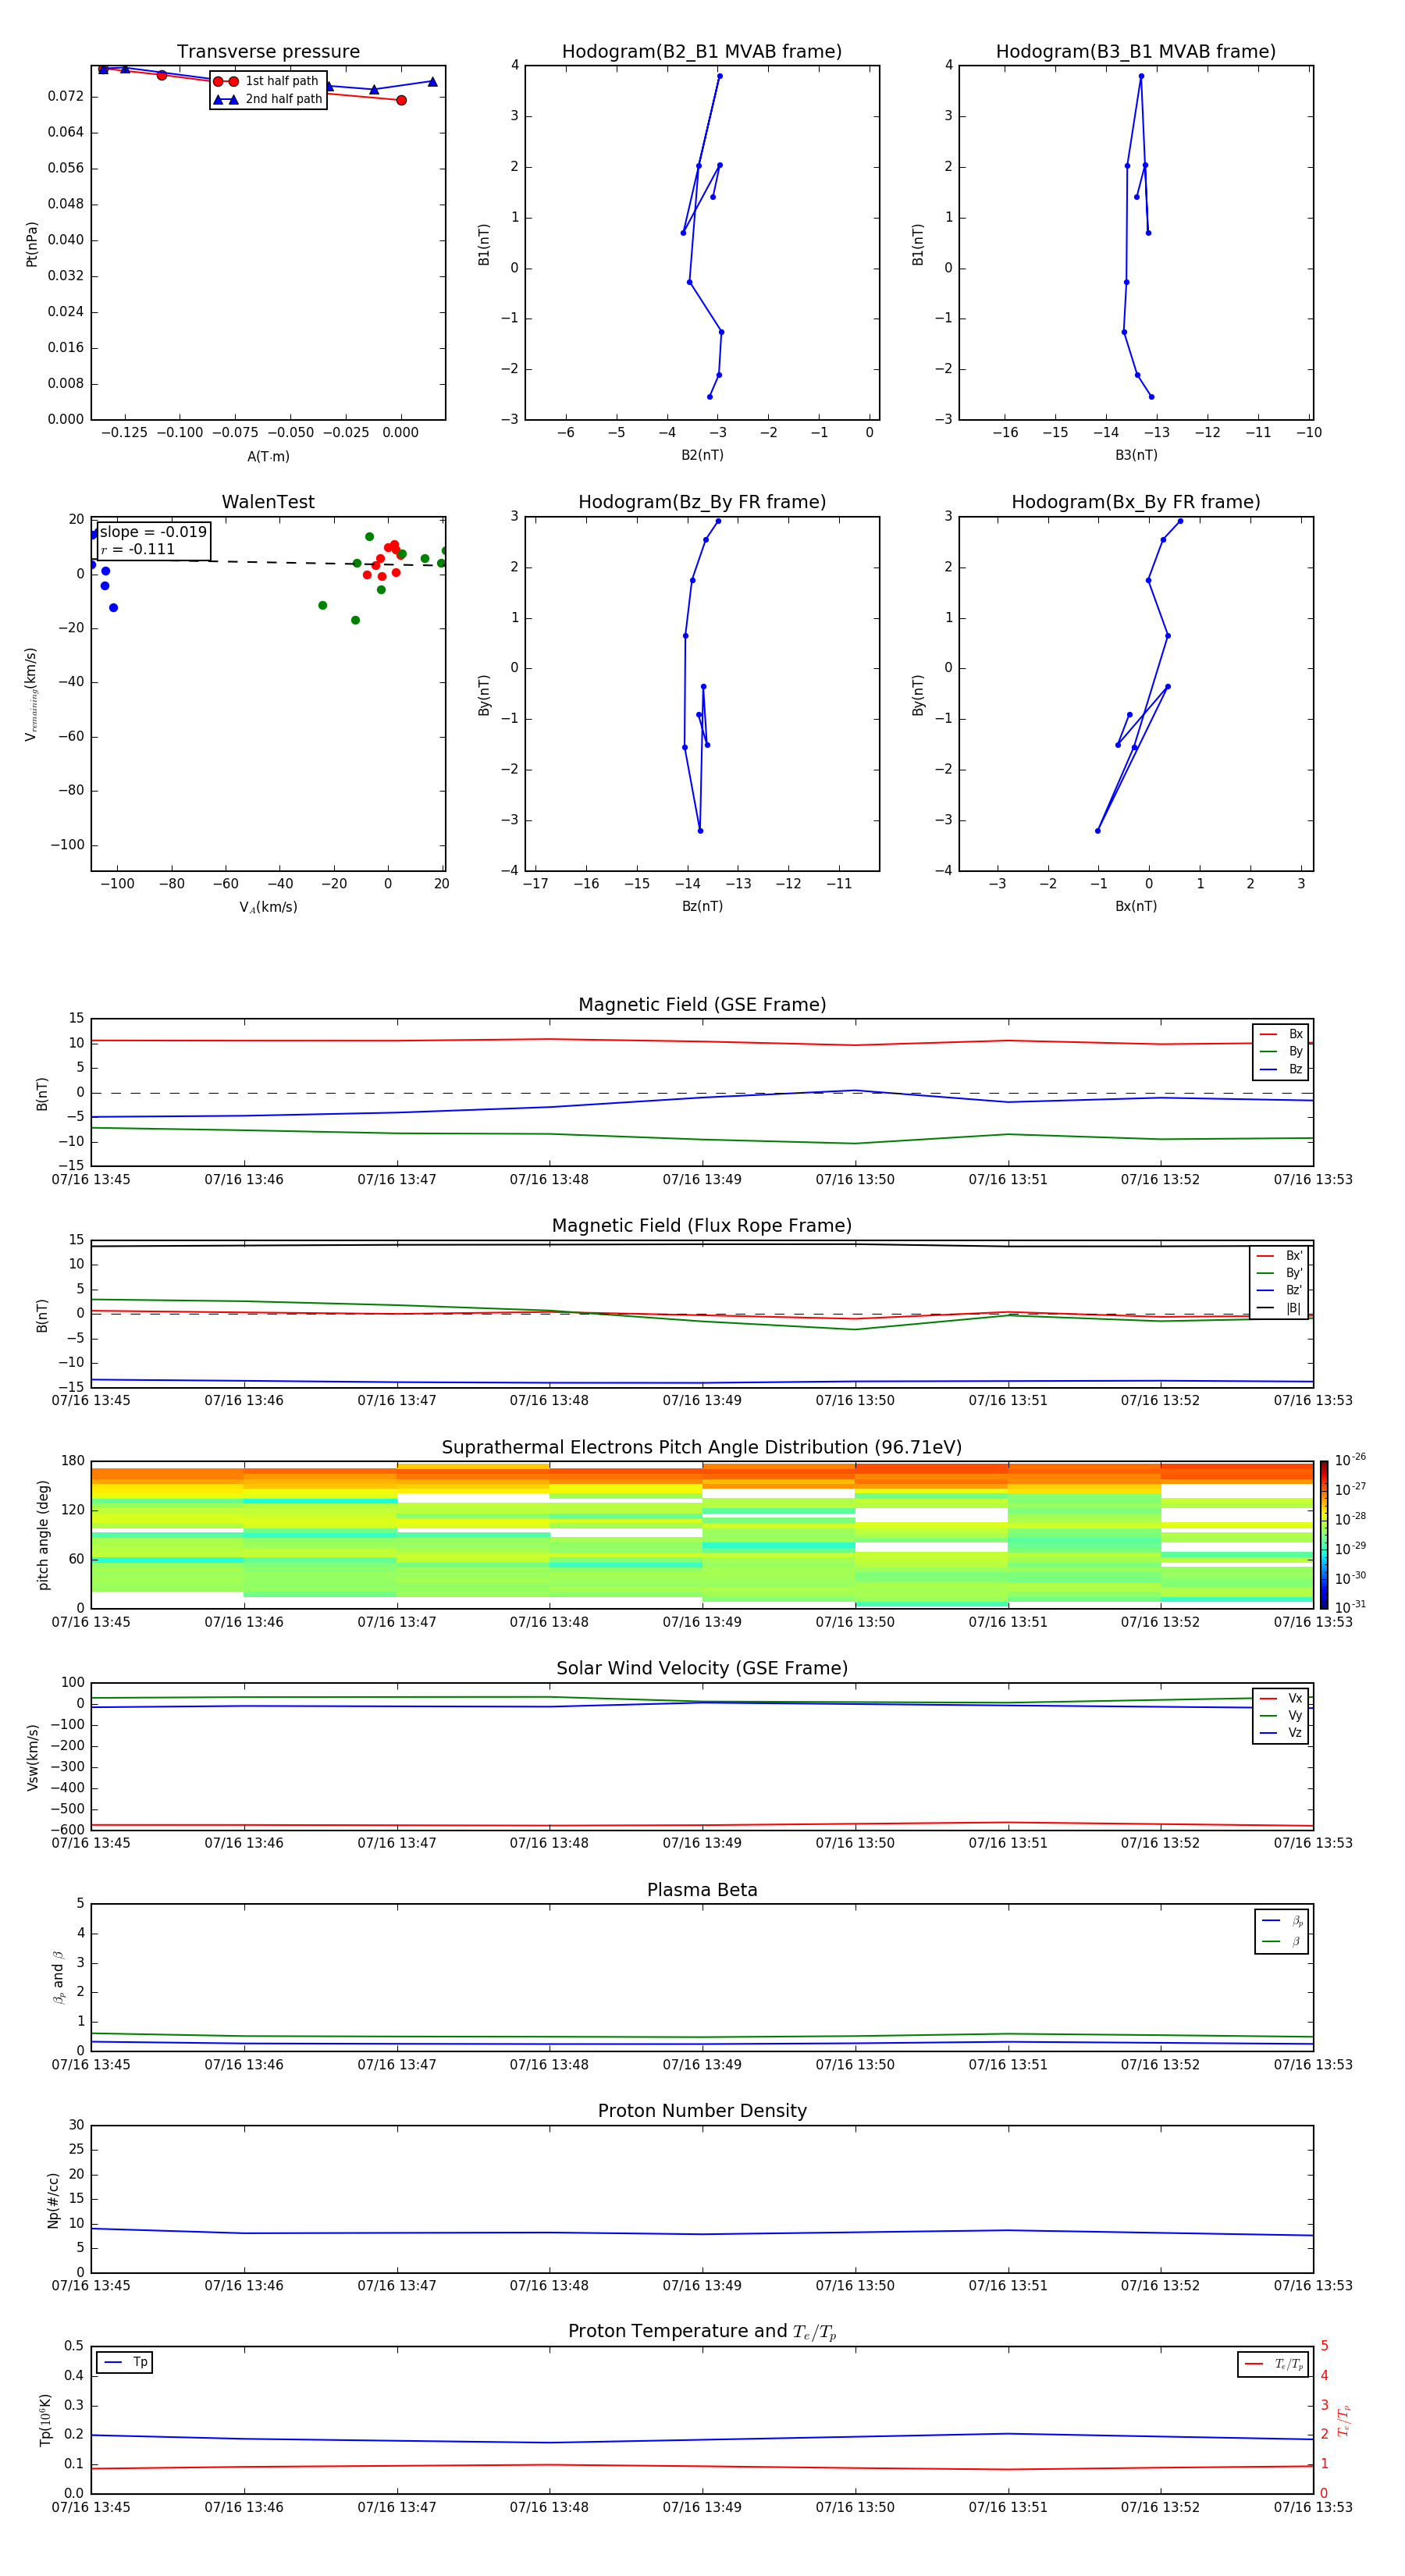
Task: Click the β legend entry in Plasma Beta
Action: point(1282,1941)
